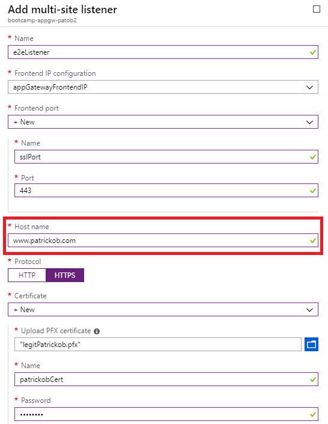Click the certificate Password field

pyautogui.click(x=166, y=414)
